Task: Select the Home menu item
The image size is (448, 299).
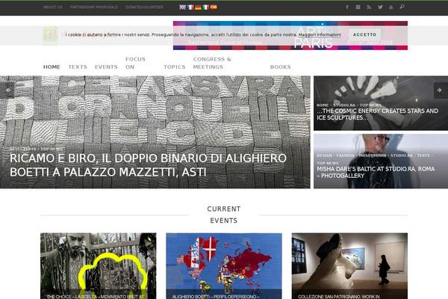Action: [x=52, y=67]
